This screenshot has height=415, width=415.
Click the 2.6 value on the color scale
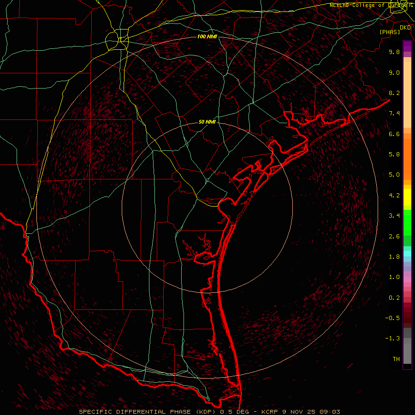394,237
